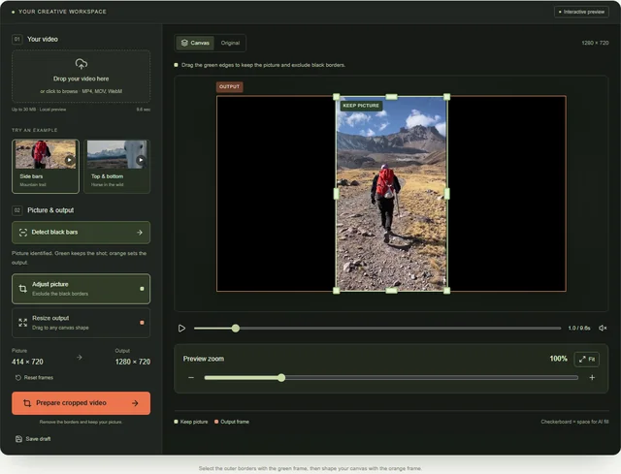Click the Keep picture legend entry
This screenshot has width=621, height=474.
click(191, 422)
